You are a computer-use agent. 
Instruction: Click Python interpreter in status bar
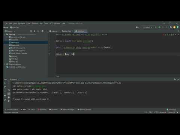171,112
